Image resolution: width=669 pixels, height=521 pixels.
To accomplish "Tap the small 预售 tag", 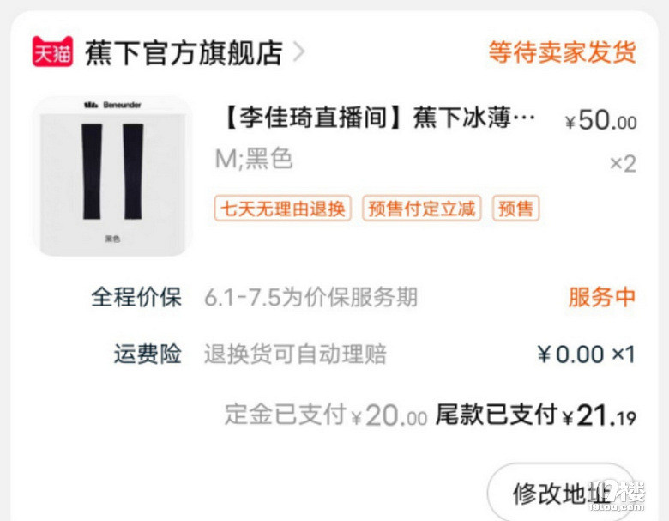I will tap(515, 209).
